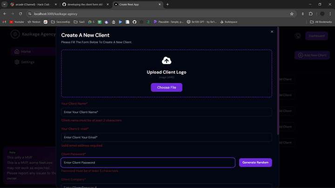335x188 pixels.
Task: Click the Note badge in MVP notice
Action: pos(12,152)
